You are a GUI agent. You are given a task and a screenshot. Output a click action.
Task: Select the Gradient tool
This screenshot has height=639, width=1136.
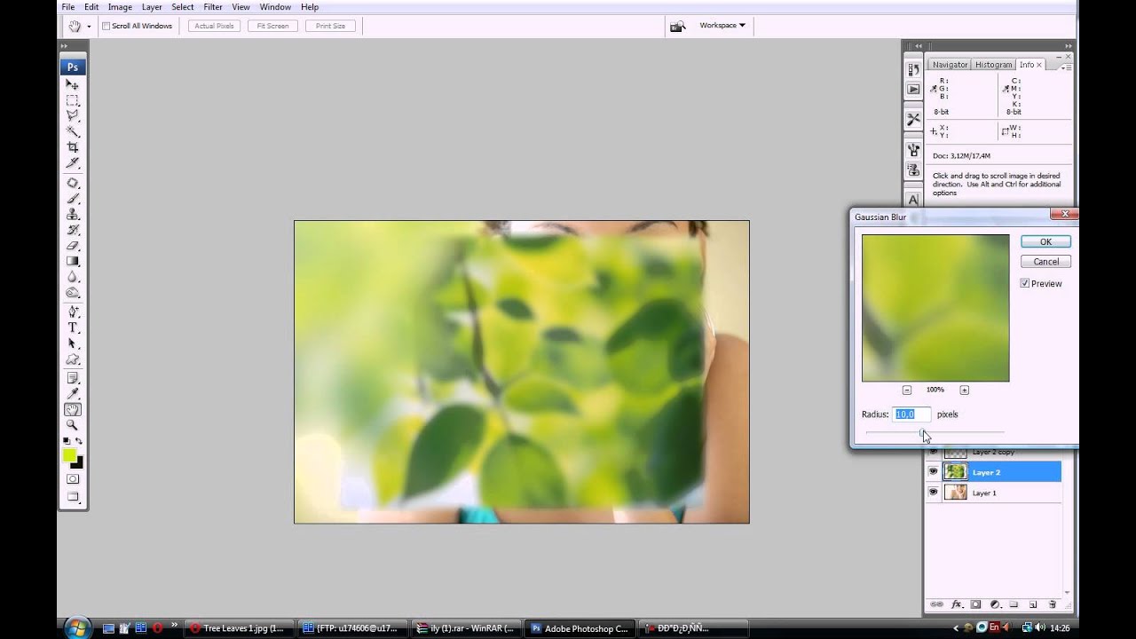(73, 262)
